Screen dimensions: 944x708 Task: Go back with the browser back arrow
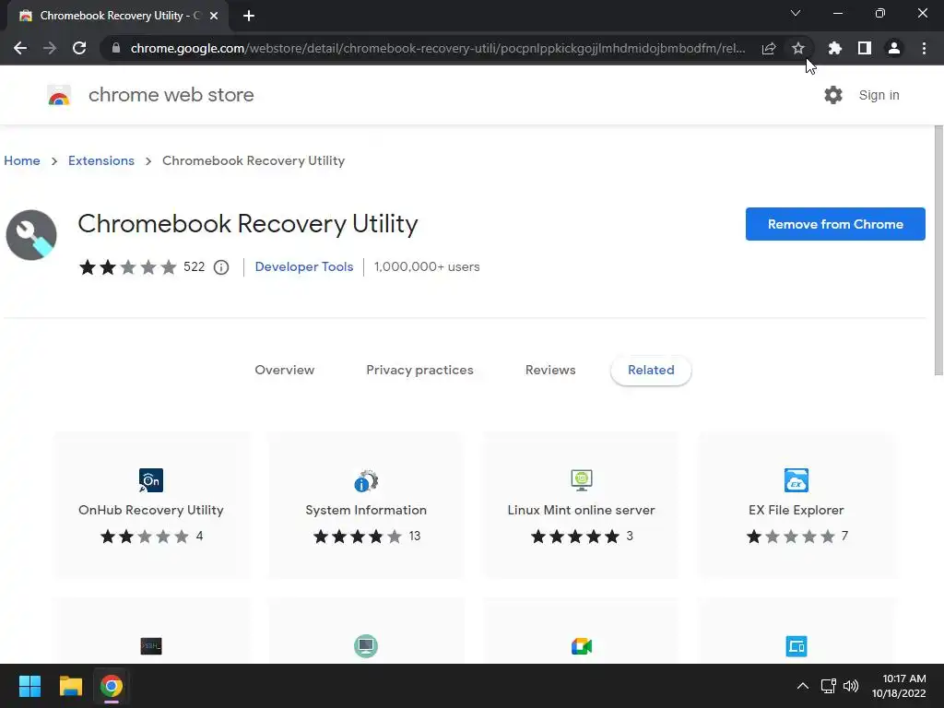(20, 48)
